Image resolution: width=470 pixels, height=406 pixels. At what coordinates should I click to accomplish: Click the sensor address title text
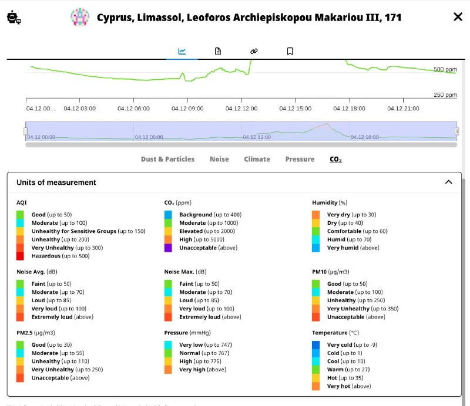(x=249, y=18)
